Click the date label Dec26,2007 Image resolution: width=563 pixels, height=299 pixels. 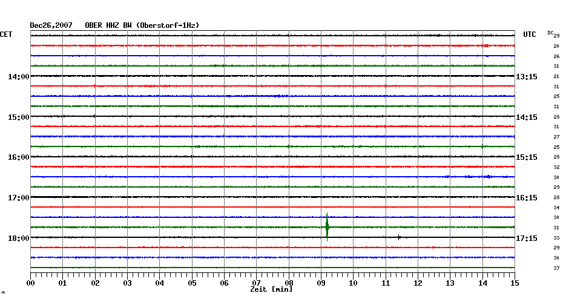tap(51, 25)
